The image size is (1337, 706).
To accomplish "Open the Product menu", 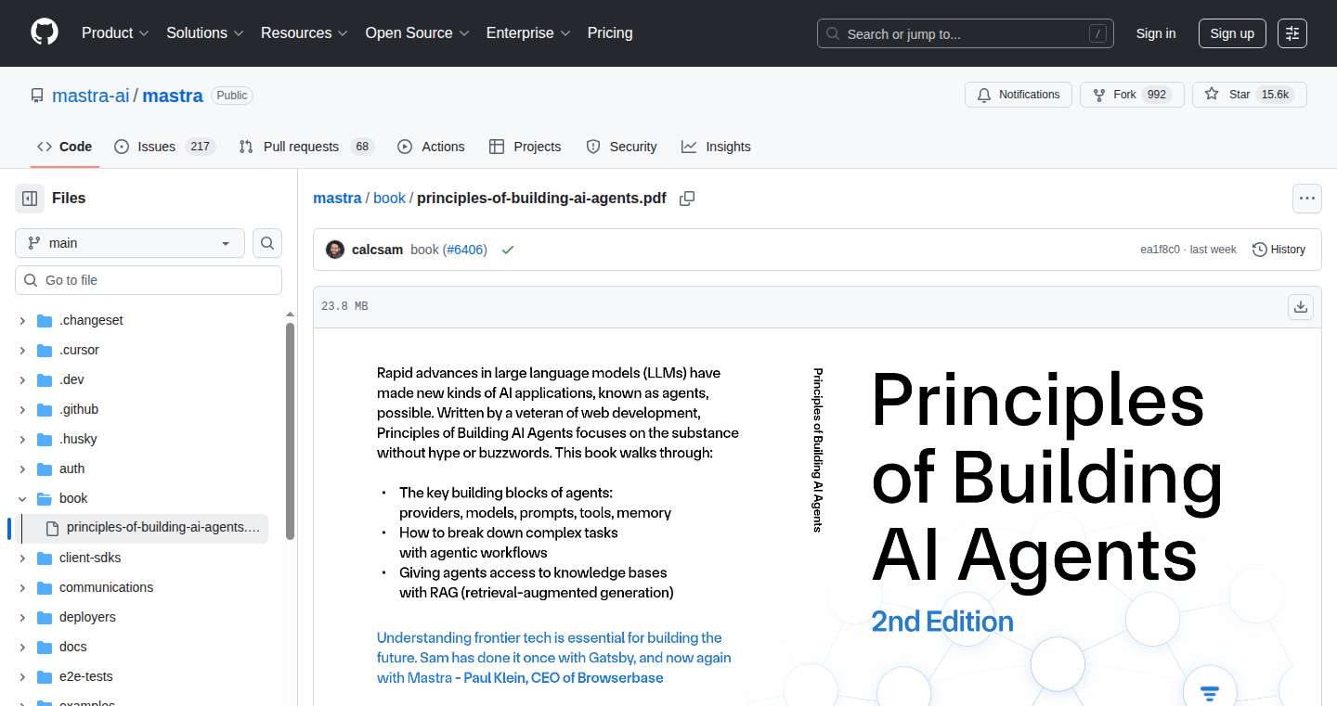I will point(115,33).
